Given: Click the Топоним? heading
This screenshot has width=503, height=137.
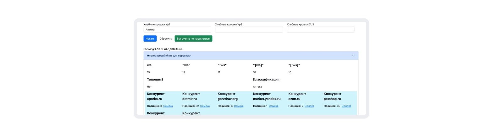Looking at the screenshot, I should click(x=155, y=79).
